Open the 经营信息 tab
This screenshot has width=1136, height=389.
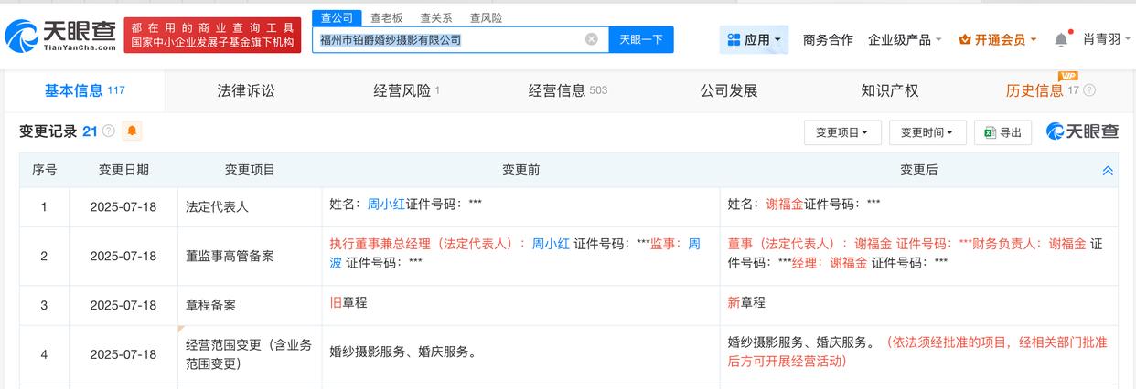pyautogui.click(x=567, y=90)
